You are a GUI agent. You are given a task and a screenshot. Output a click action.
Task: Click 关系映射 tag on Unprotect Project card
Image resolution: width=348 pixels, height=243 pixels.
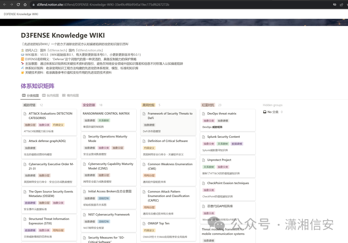[209, 167]
